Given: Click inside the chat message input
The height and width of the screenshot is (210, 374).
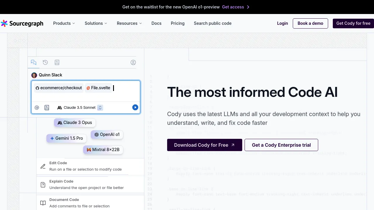Looking at the screenshot, I should (x=86, y=92).
